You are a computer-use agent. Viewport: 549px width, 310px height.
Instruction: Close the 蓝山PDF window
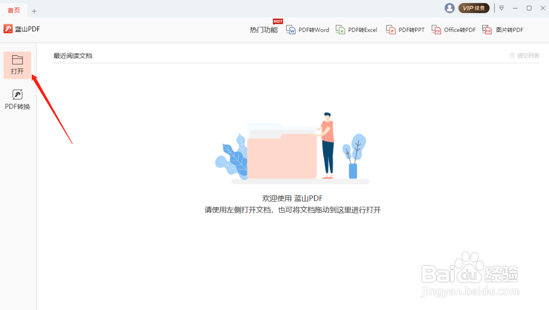pyautogui.click(x=543, y=8)
